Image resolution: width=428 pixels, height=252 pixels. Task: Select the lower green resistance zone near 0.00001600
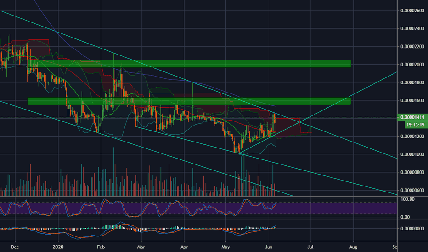click(x=189, y=101)
